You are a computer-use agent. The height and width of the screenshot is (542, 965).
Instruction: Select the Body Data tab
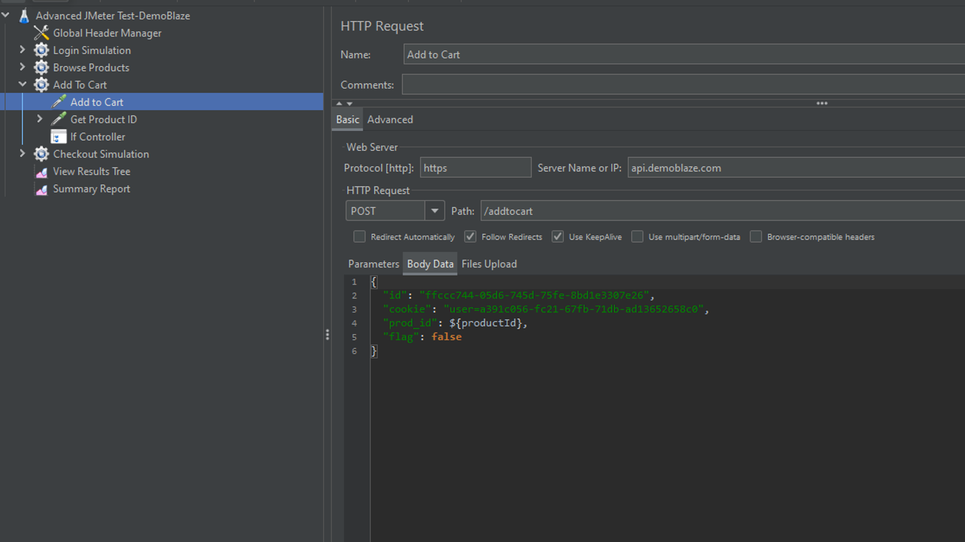(430, 264)
